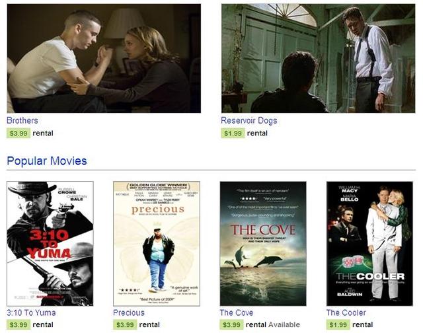Image resolution: width=423 pixels, height=333 pixels.
Task: Rent Reservoir Dogs with $1.99 button
Action: point(233,133)
